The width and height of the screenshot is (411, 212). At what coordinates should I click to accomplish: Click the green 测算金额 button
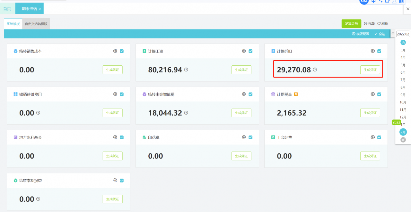(x=351, y=24)
